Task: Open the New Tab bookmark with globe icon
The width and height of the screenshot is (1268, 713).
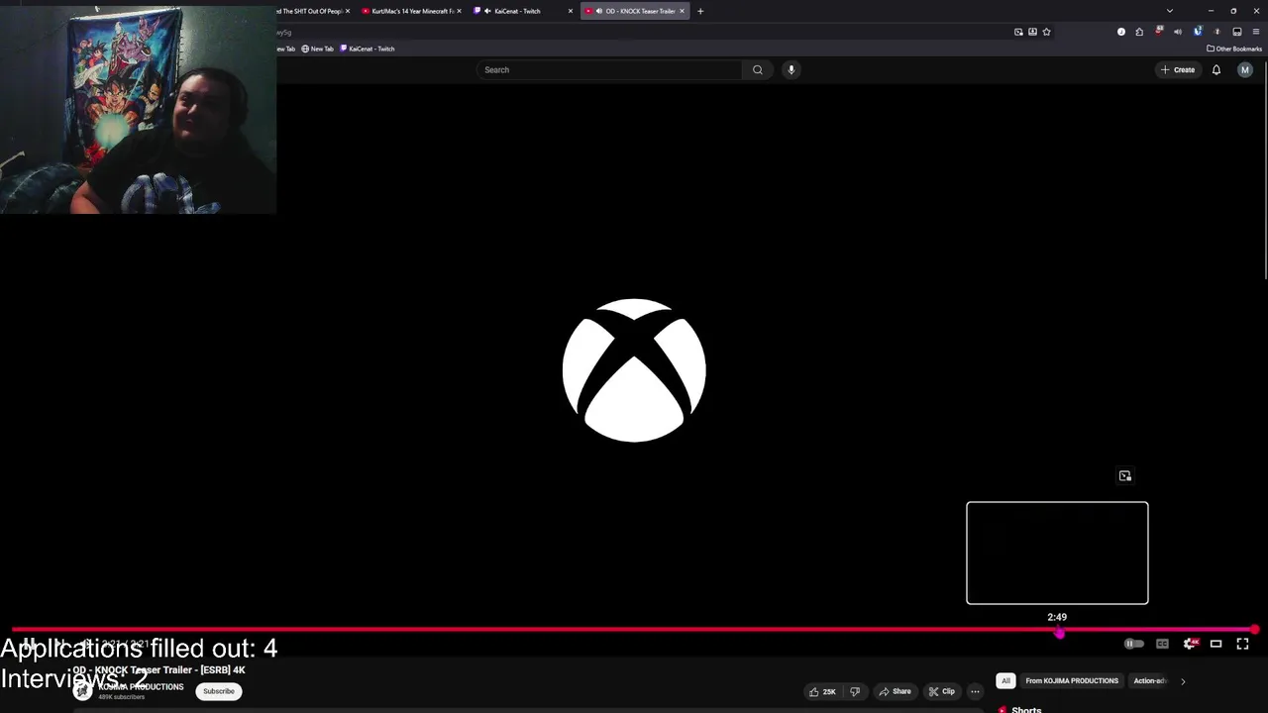Action: [317, 49]
